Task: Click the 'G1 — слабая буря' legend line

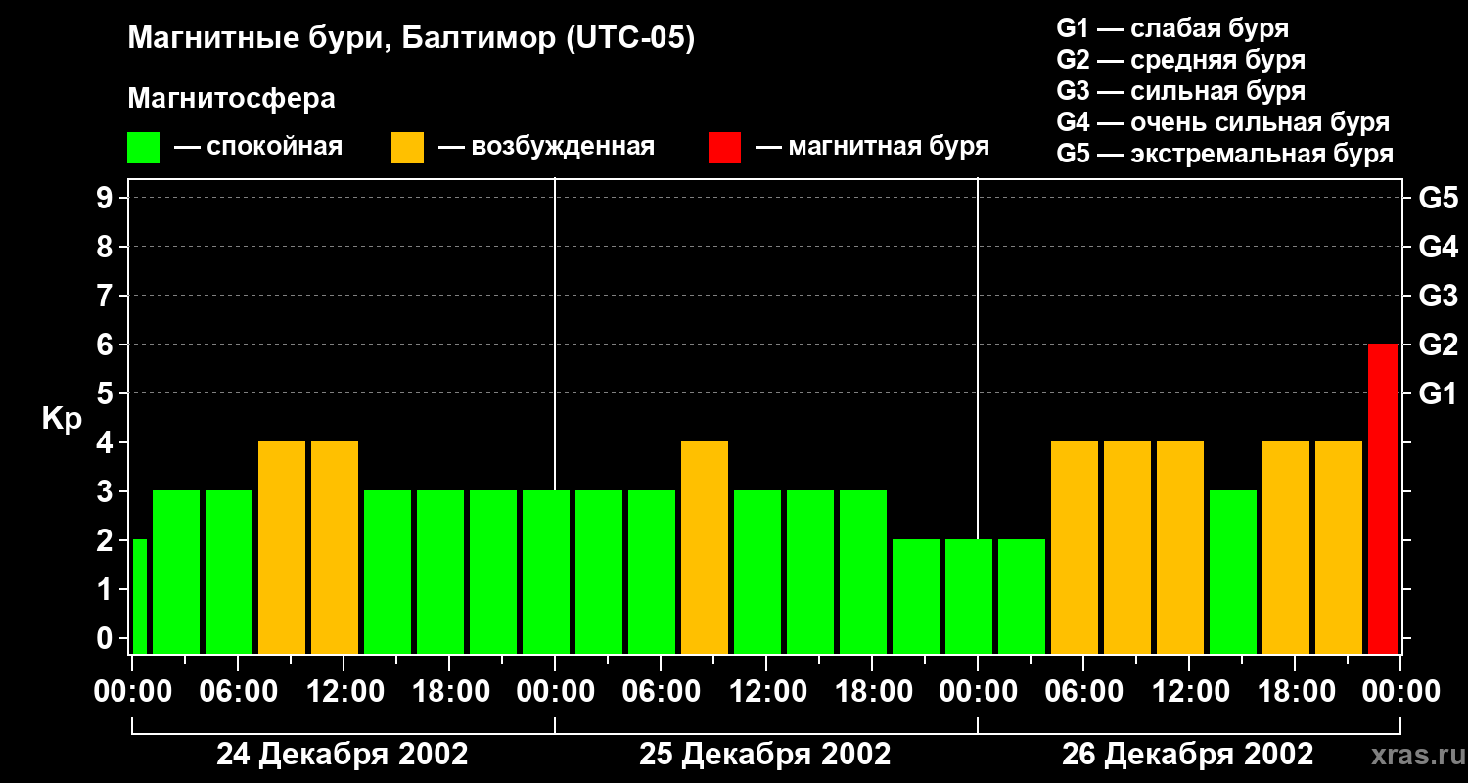Action: [1171, 28]
